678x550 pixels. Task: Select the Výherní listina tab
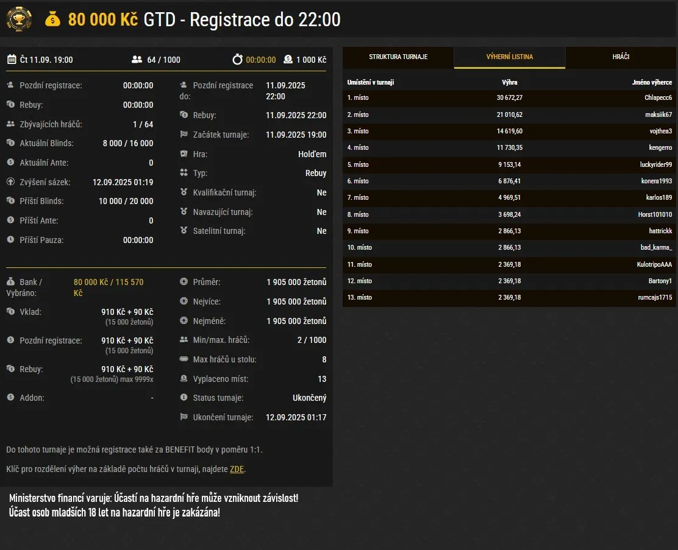point(509,57)
